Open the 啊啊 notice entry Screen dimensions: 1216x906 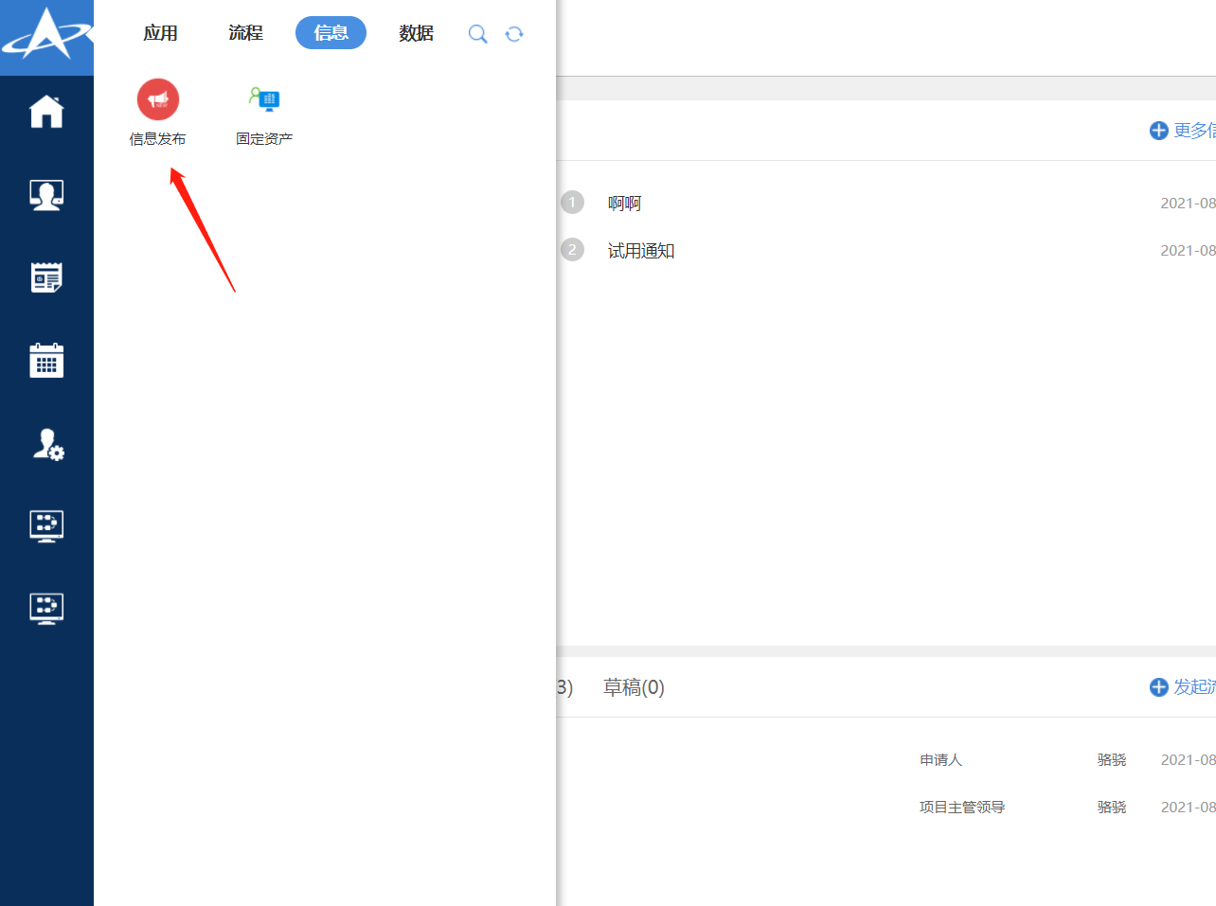[x=624, y=204]
